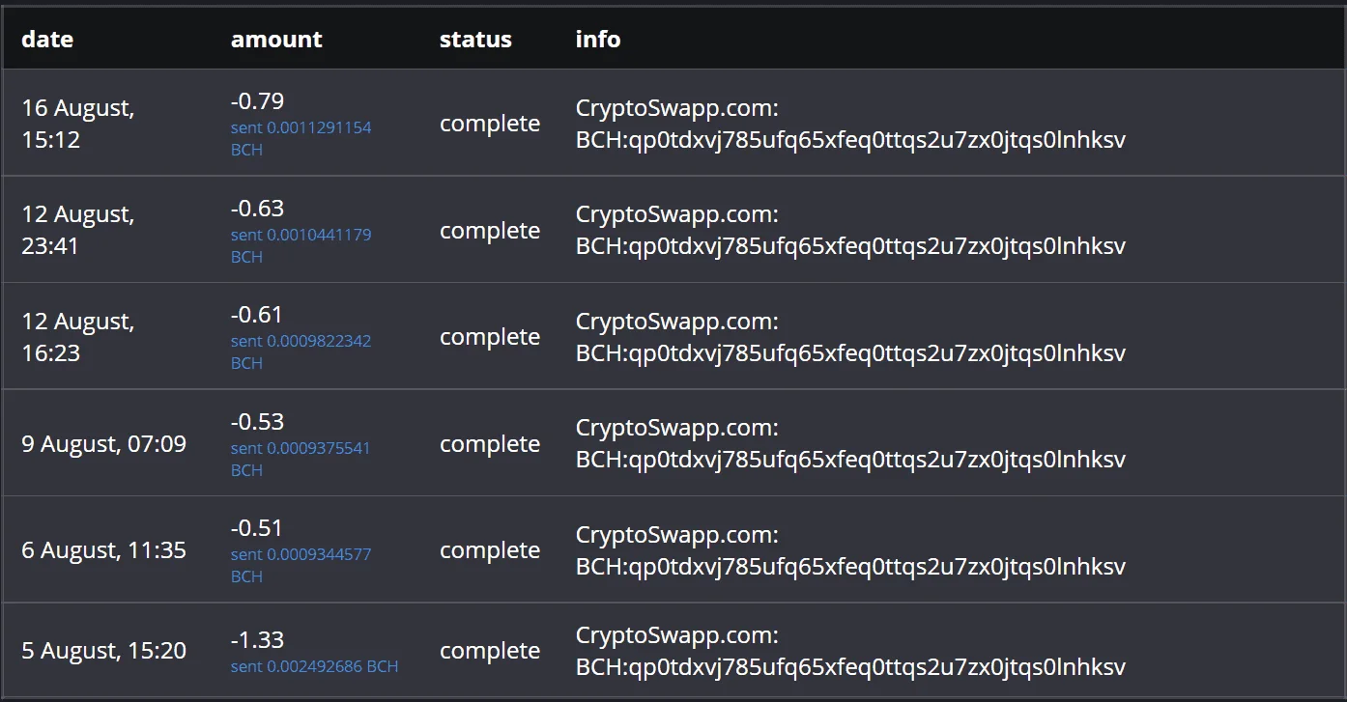
Task: Click the amount -0.63
Action: coord(257,209)
